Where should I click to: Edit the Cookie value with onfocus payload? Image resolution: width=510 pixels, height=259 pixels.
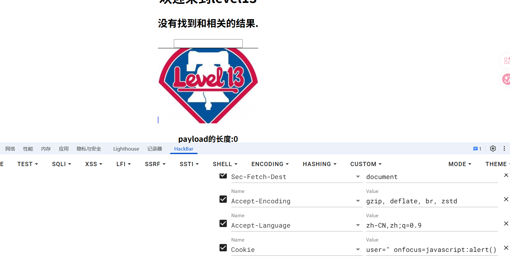[x=432, y=250]
